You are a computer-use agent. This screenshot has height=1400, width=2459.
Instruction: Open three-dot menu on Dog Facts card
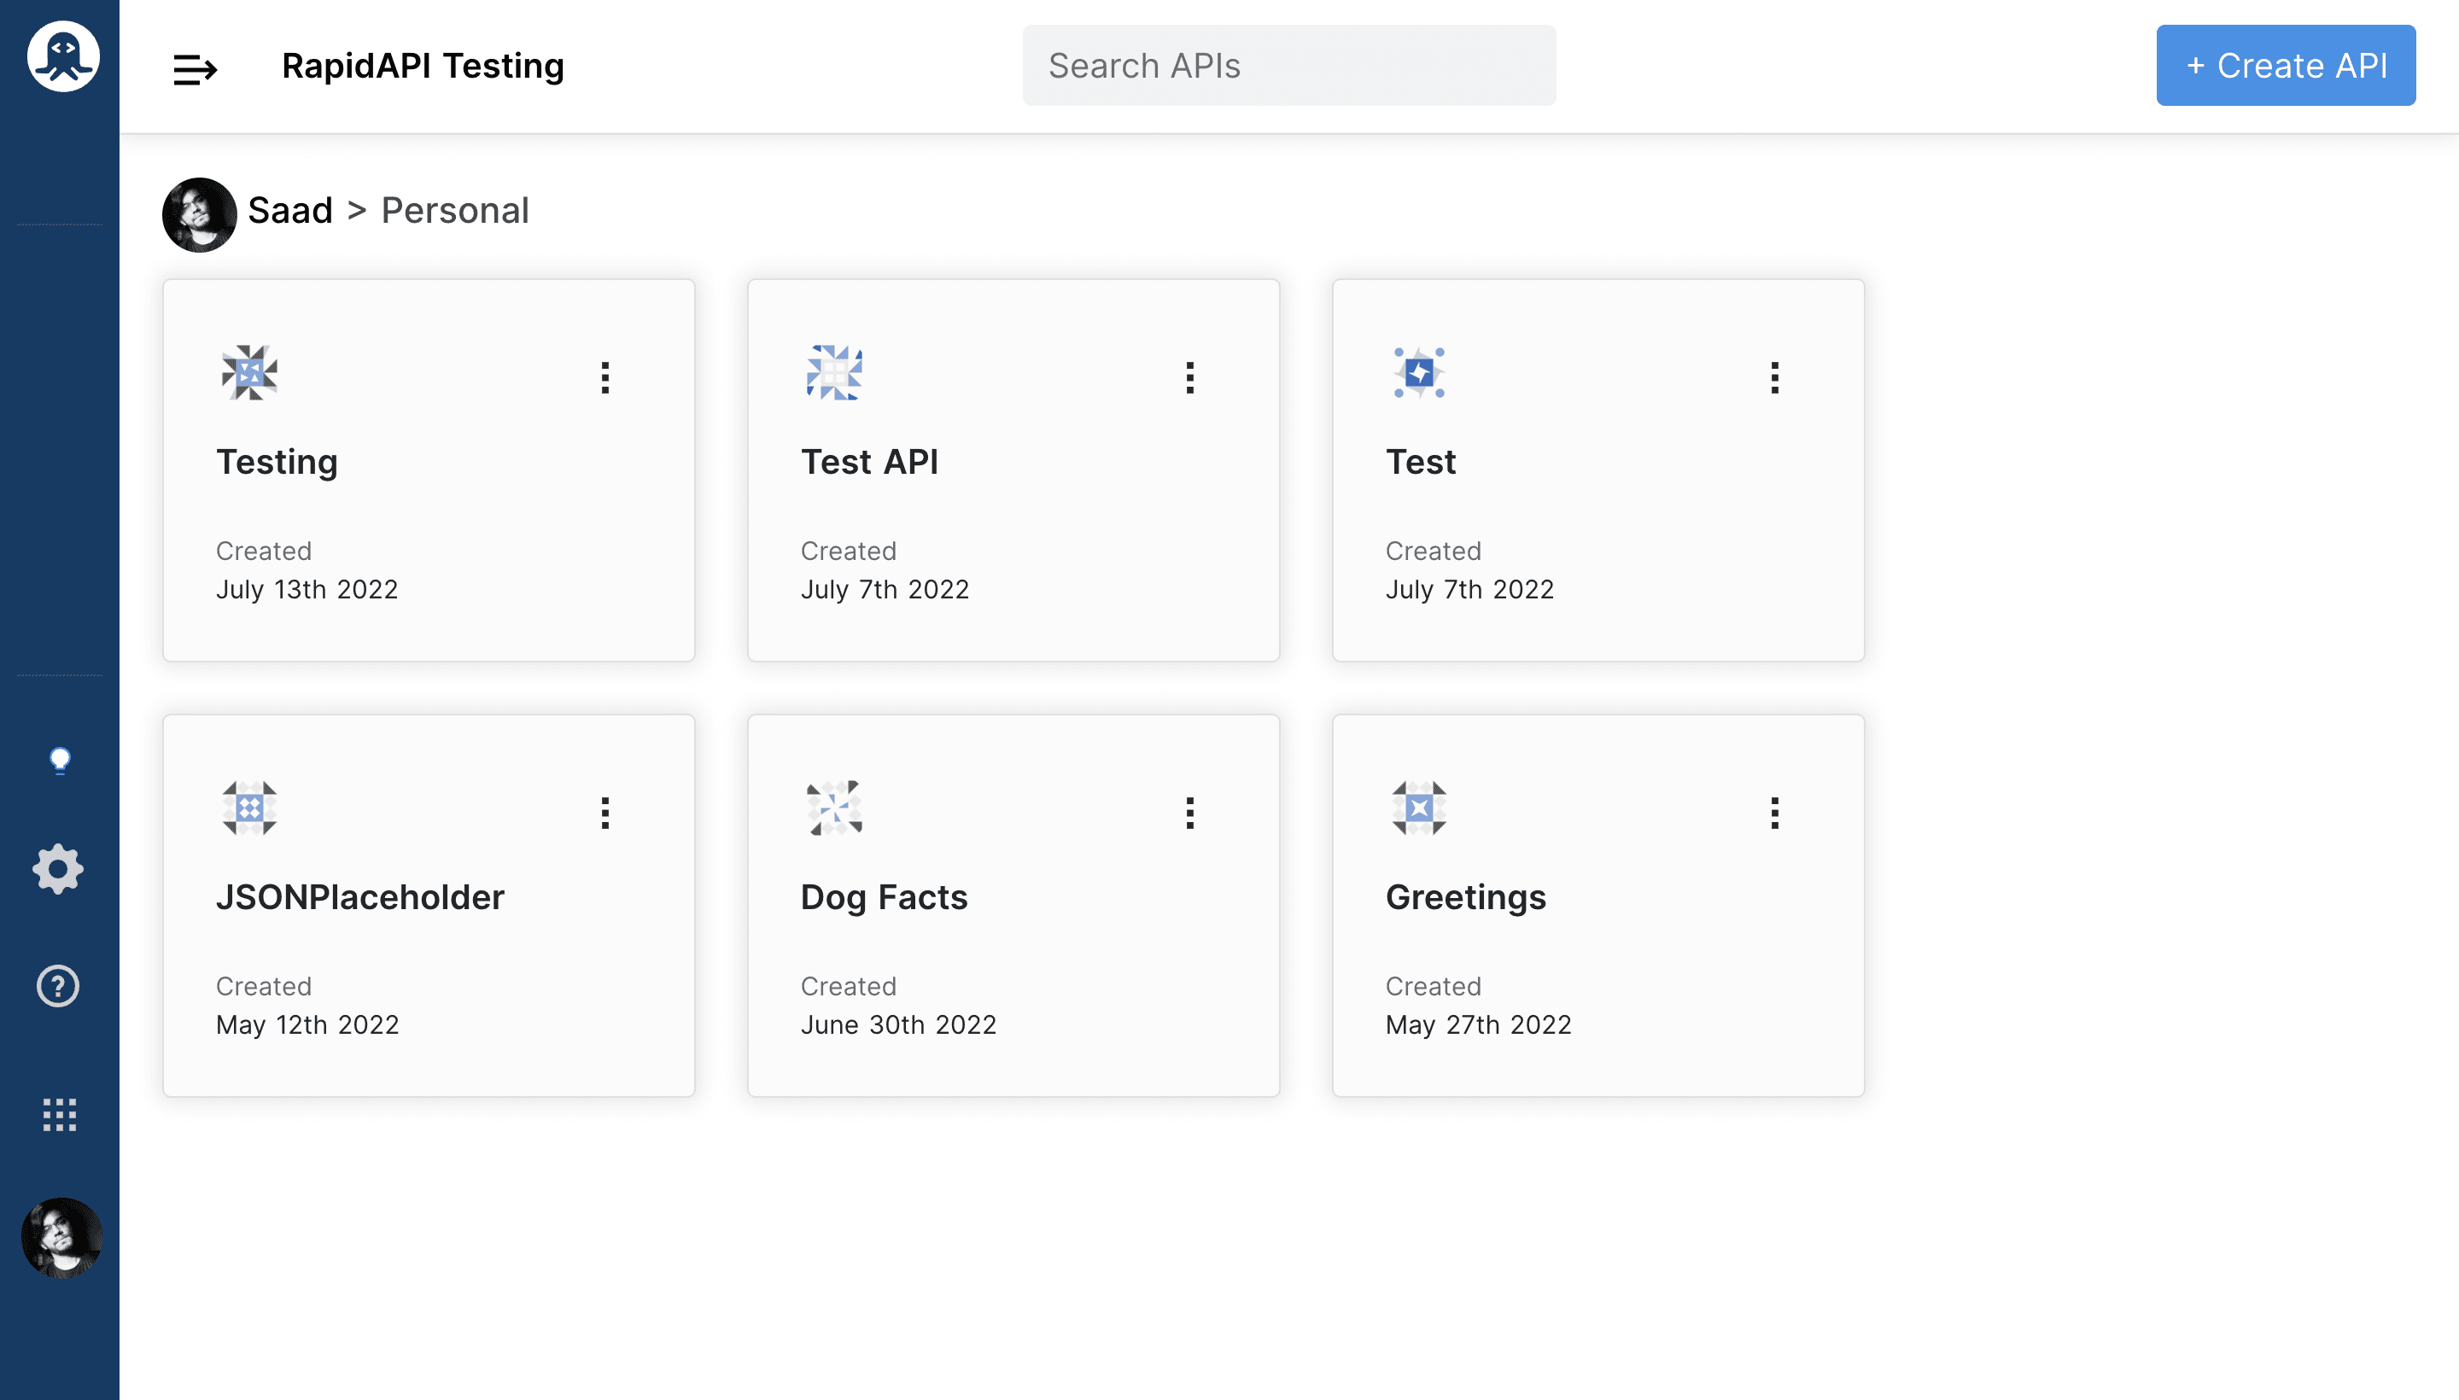coord(1189,814)
